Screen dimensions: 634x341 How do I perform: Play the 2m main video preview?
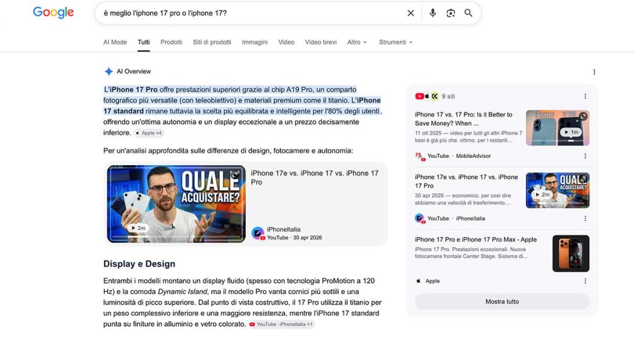coord(138,228)
